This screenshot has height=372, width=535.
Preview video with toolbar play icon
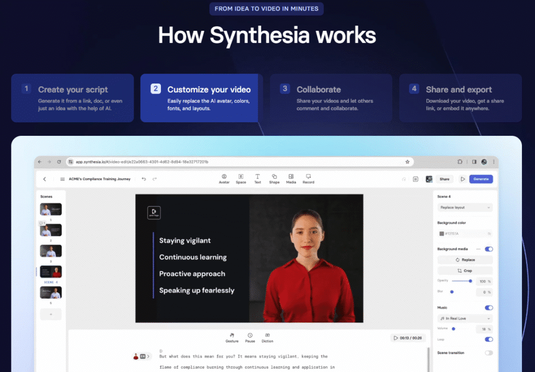click(x=463, y=179)
